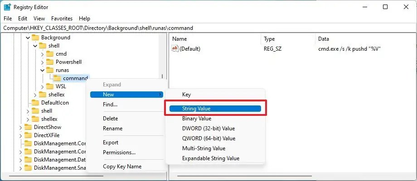Screen dimensions: 417x181
Task: Click the DiskManagement.Dat folder icon
Action: pyautogui.click(x=28, y=159)
